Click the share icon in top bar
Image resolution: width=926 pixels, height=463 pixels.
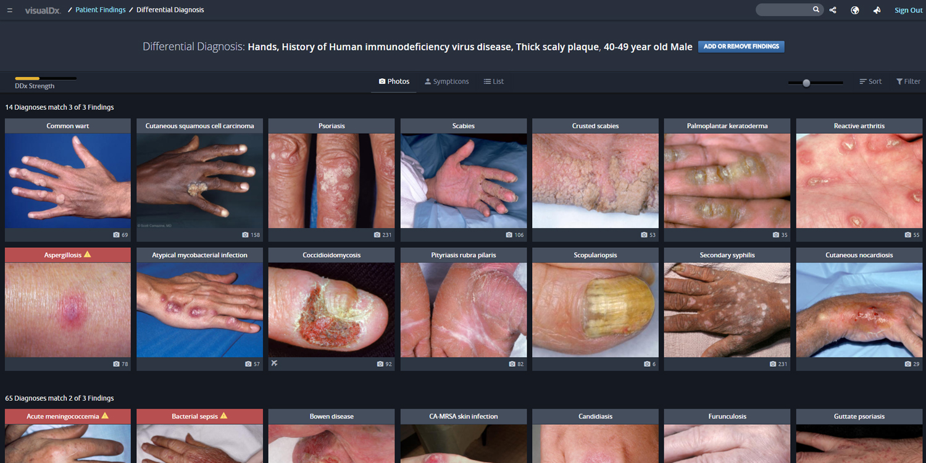point(833,10)
